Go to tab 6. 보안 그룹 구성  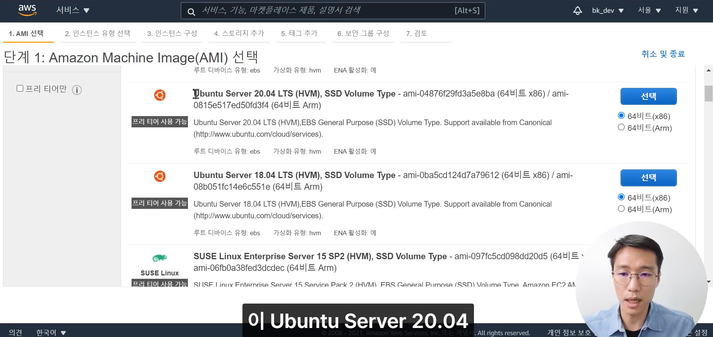(x=363, y=33)
